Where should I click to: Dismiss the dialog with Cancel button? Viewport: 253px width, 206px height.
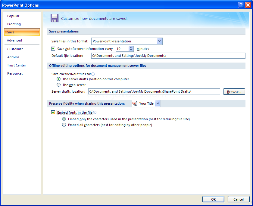click(x=239, y=199)
